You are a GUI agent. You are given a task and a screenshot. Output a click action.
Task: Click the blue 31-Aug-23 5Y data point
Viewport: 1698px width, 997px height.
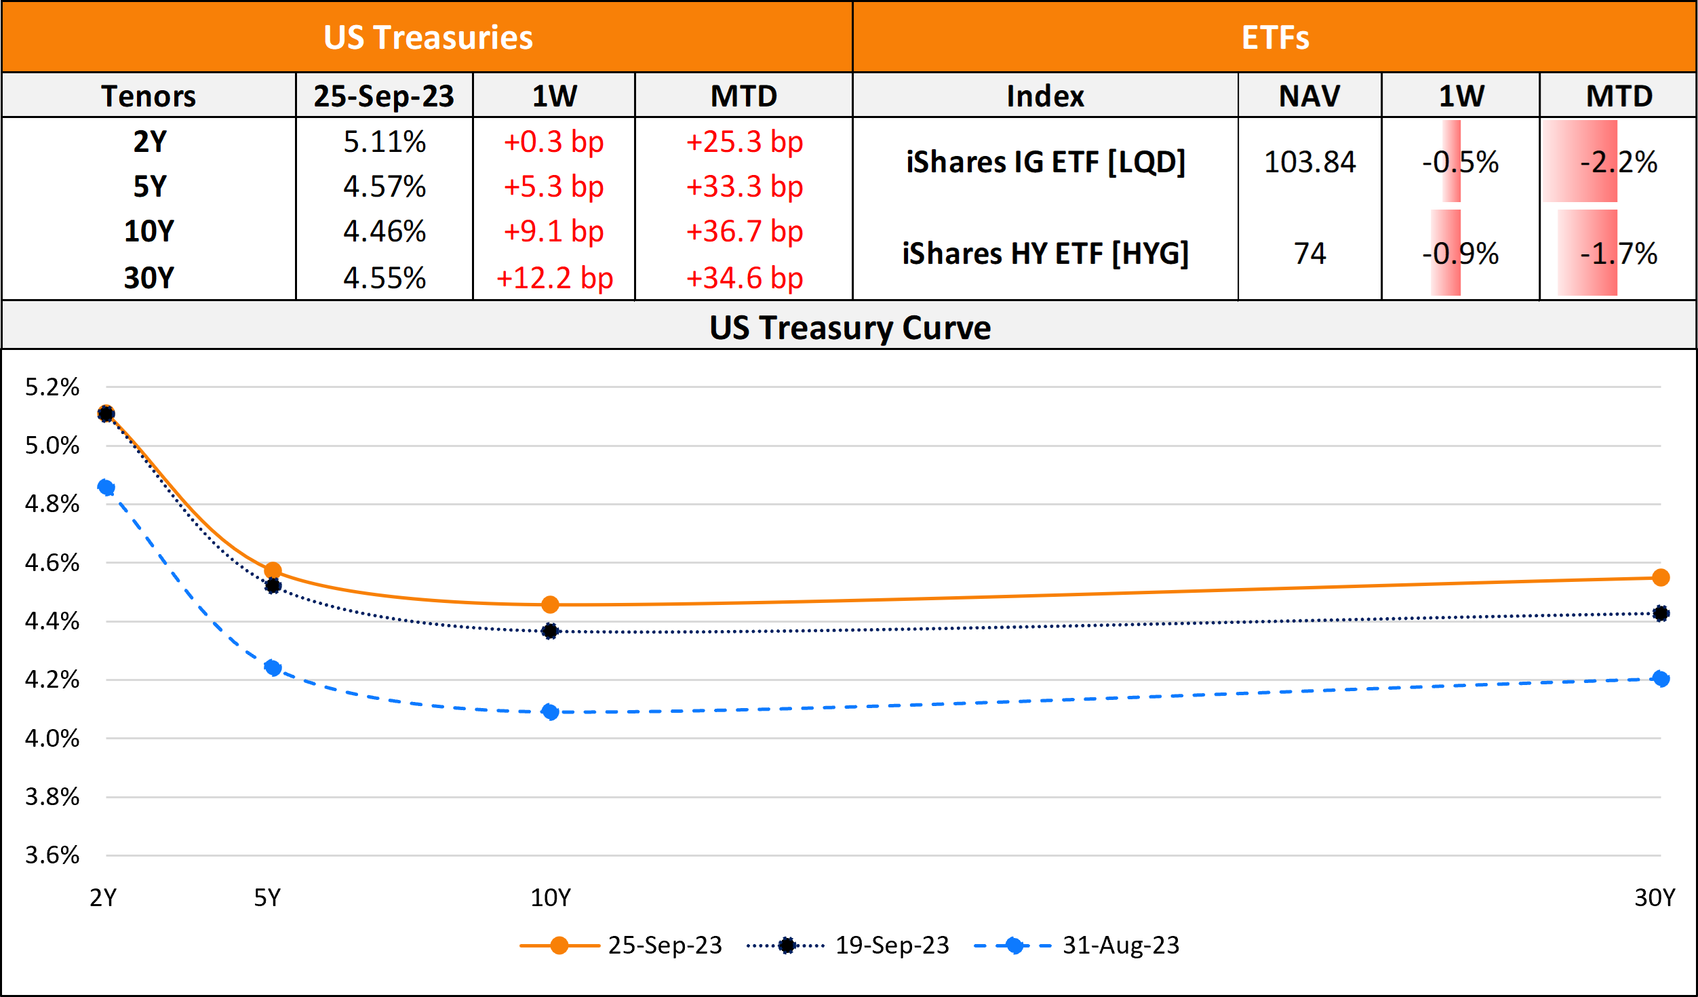[x=273, y=668]
